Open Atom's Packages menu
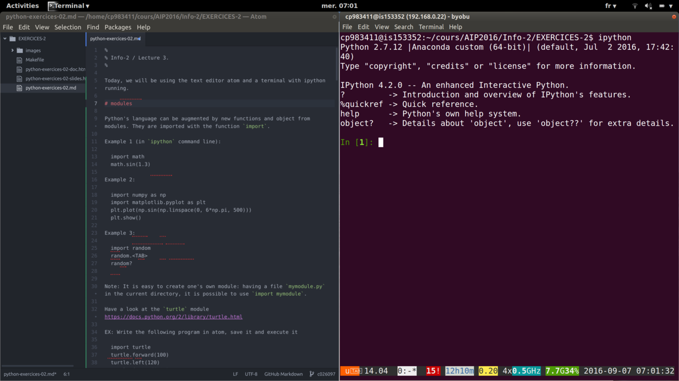 pyautogui.click(x=118, y=27)
